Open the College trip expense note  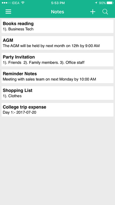[x=58, y=110]
